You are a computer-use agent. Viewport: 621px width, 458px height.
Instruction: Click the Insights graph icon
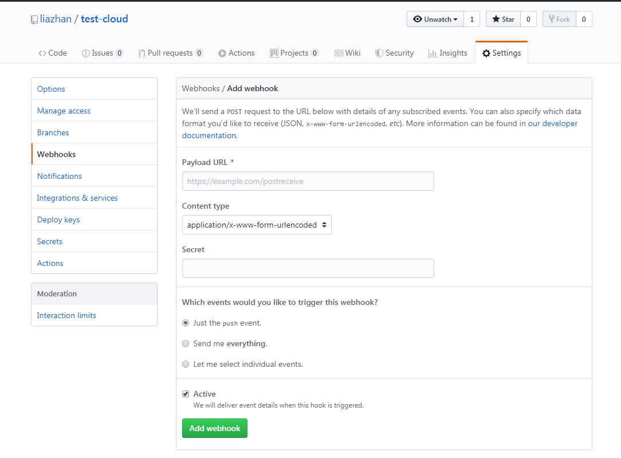point(433,53)
